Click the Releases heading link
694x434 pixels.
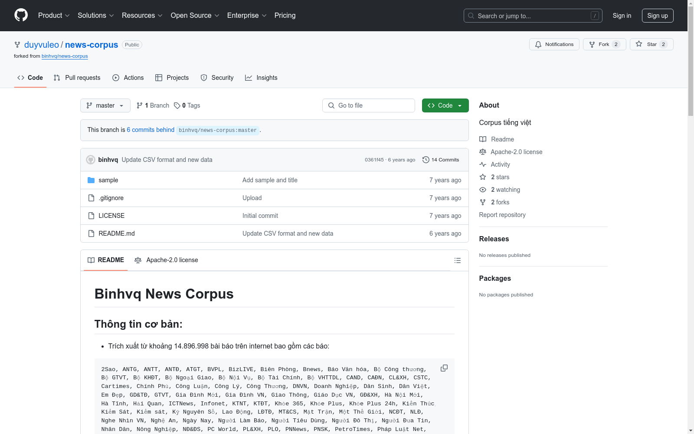pos(494,239)
